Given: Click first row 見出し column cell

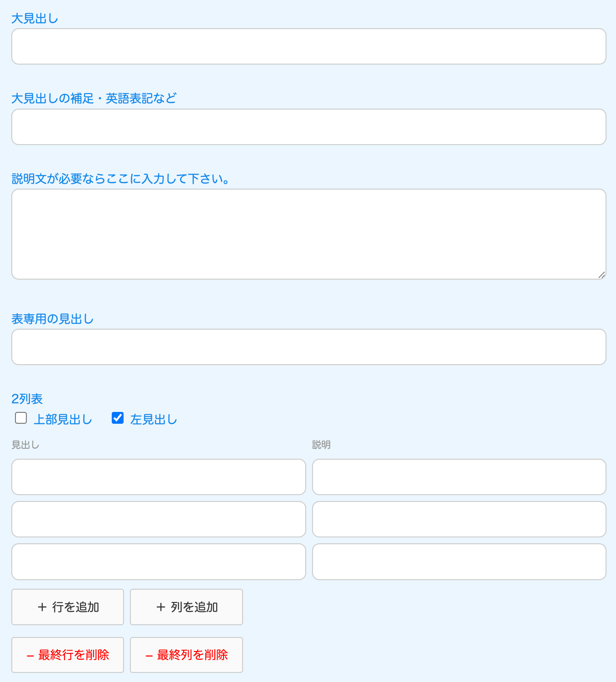Looking at the screenshot, I should point(159,477).
